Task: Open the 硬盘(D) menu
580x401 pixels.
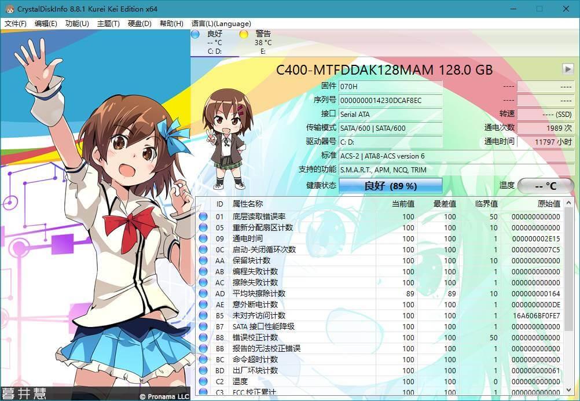Action: point(138,23)
